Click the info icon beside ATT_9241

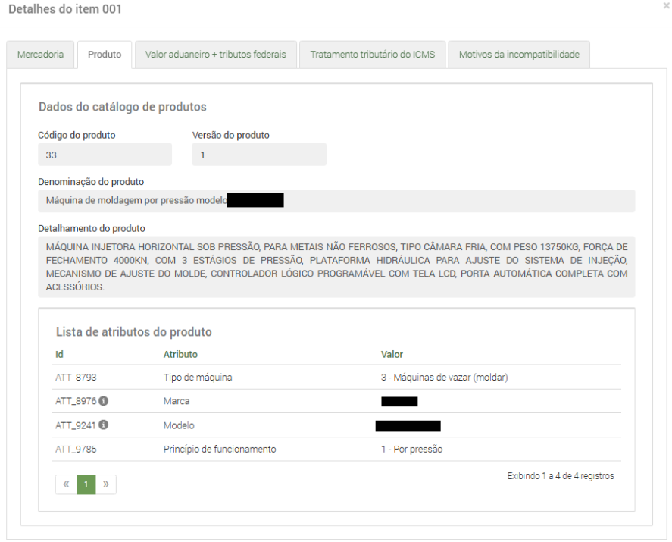point(104,425)
